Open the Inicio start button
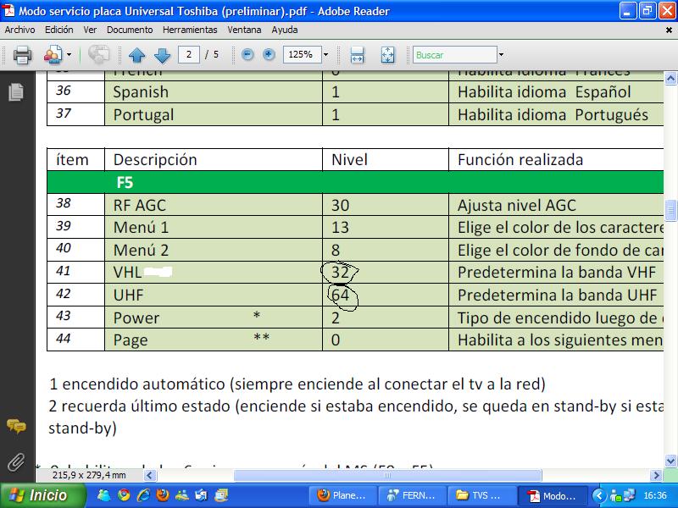This screenshot has width=678, height=508. 42,495
